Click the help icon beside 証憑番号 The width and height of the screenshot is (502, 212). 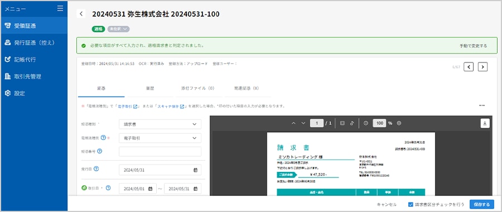tap(99, 151)
